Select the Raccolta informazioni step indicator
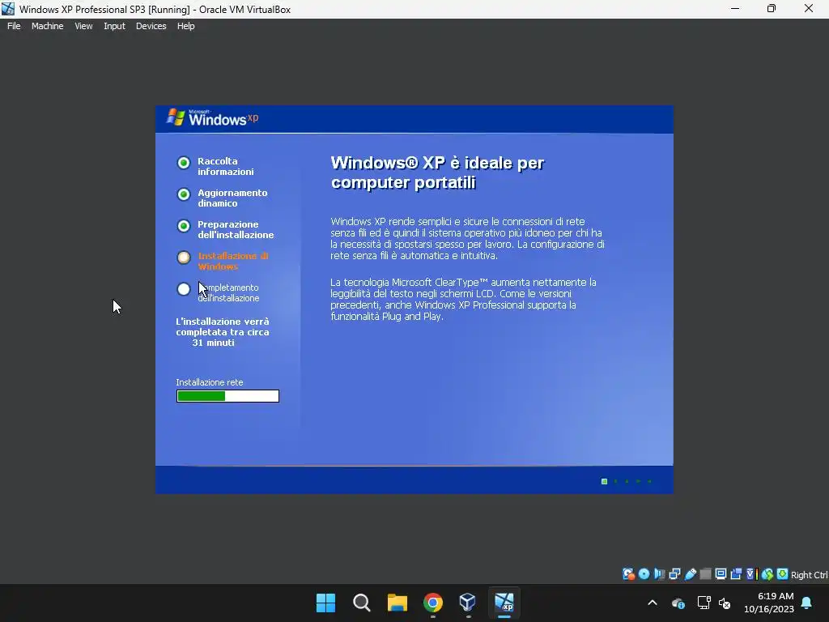This screenshot has width=829, height=622. 184,163
